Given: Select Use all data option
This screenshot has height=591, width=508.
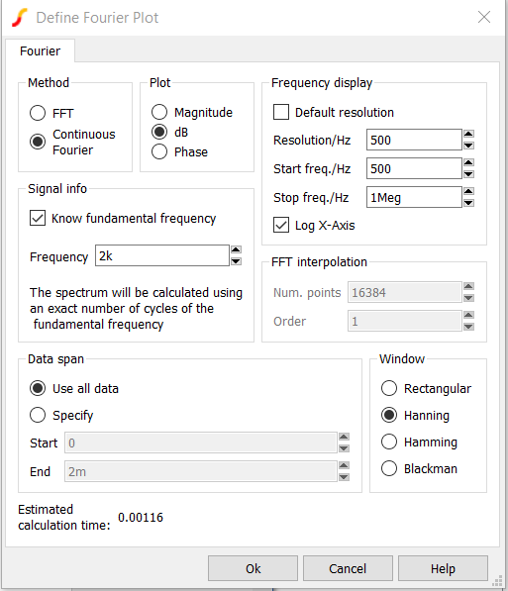Looking at the screenshot, I should click(x=38, y=388).
